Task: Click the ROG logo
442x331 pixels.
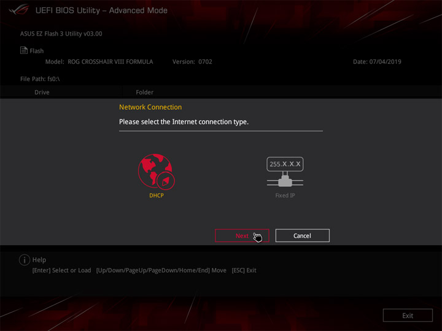Action: [x=18, y=10]
